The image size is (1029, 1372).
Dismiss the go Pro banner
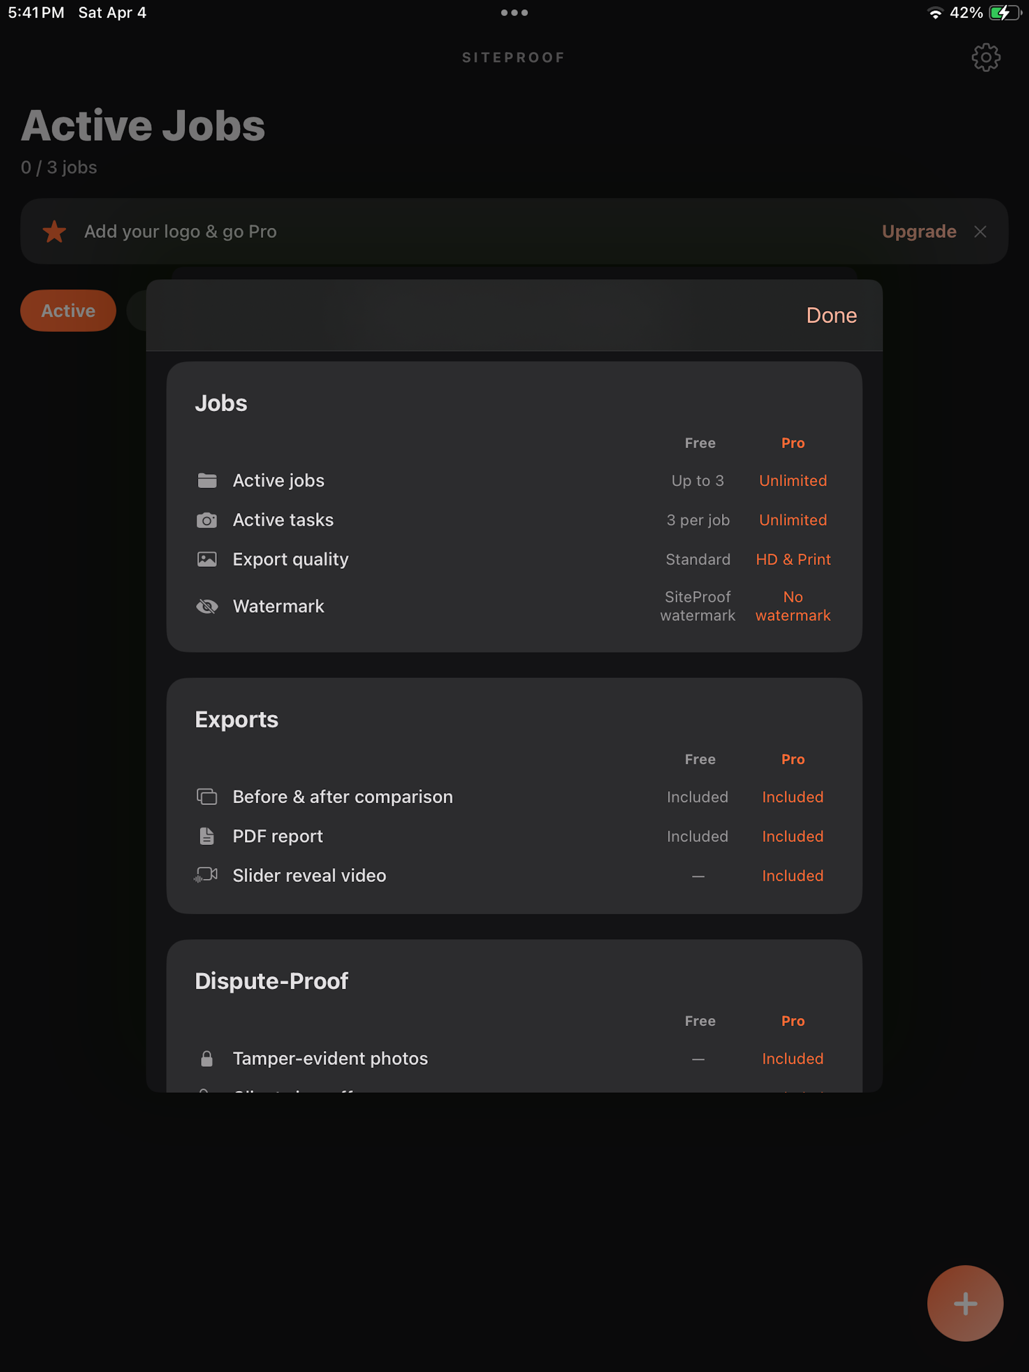[980, 231]
